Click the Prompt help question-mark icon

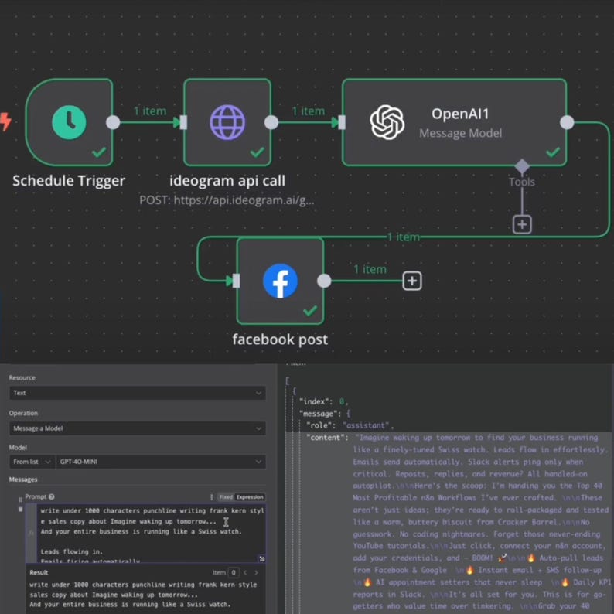pyautogui.click(x=51, y=496)
